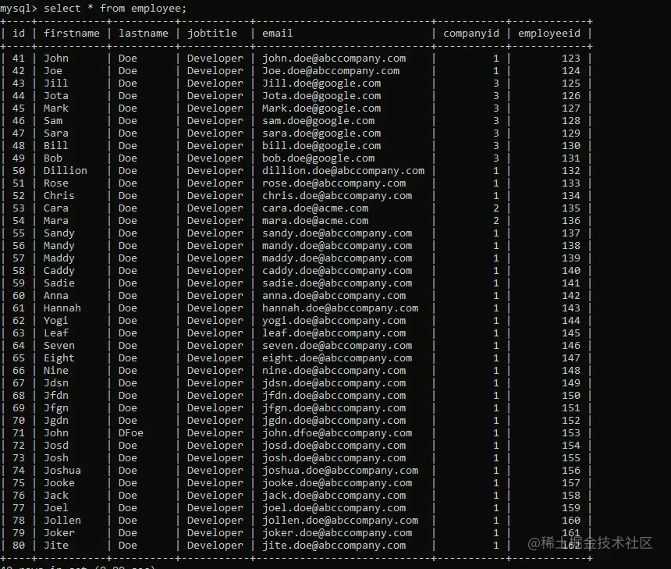Select email jfgn.doe@abccompany.com

[x=334, y=407]
